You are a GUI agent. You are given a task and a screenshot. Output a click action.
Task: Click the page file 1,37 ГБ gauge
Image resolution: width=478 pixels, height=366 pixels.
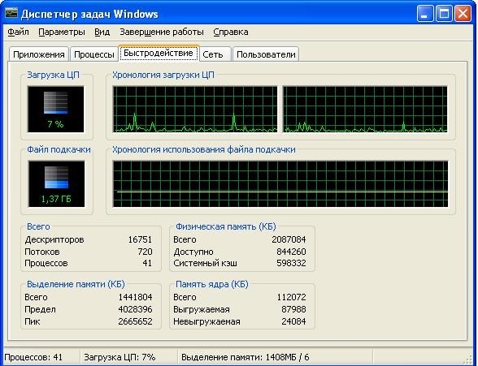point(56,184)
